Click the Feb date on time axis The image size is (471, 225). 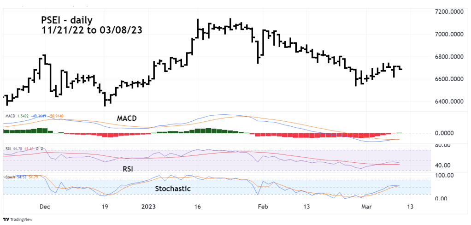(262, 207)
